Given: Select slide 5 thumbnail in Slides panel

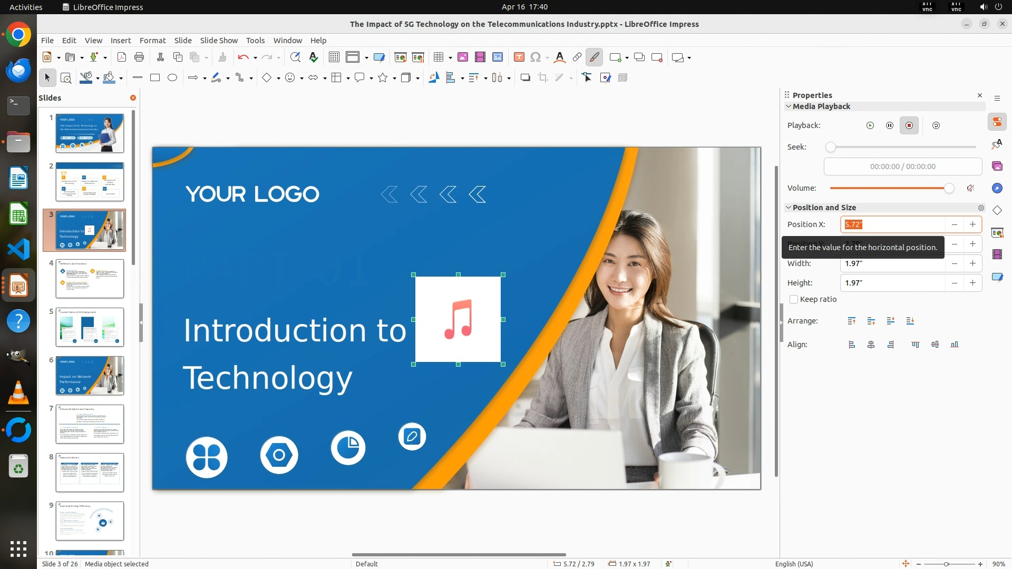Looking at the screenshot, I should click(x=90, y=327).
